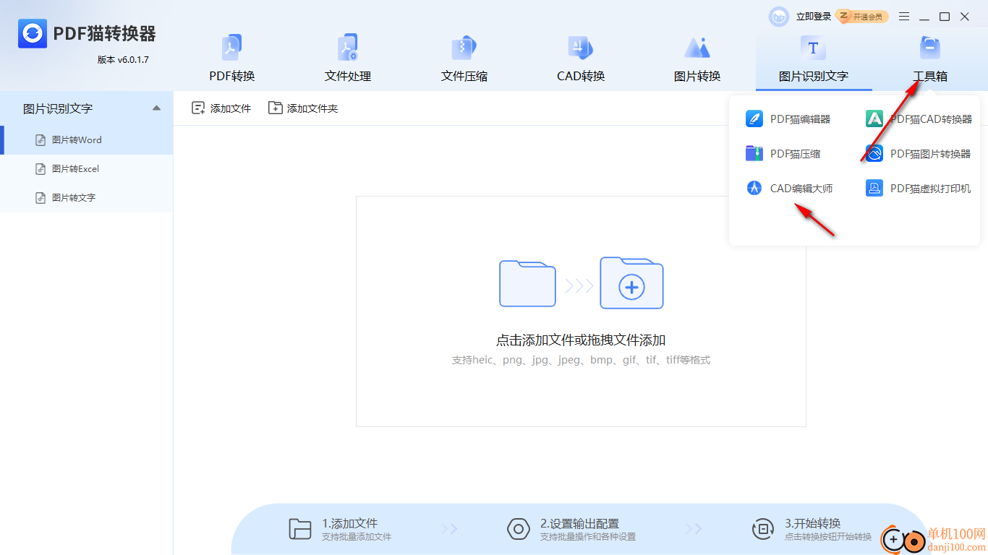Click the 添加文件 button label
Viewport: 988px width, 555px height.
[x=231, y=108]
